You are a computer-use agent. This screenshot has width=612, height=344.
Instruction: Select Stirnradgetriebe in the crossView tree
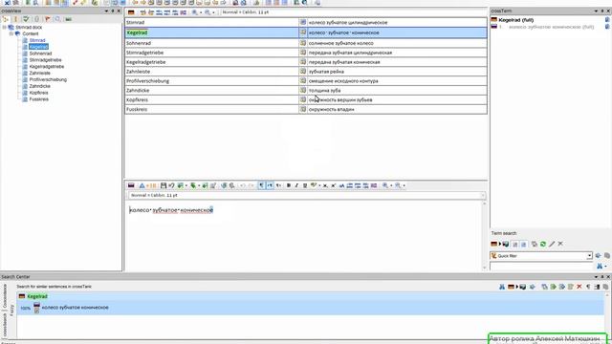click(45, 60)
